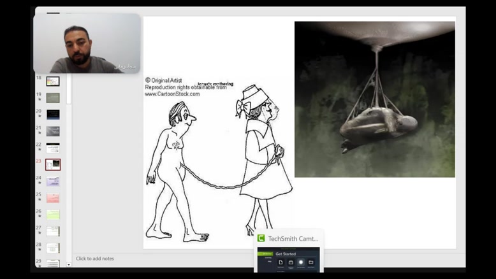Jump to slide 27 thumbnail
The height and width of the screenshot is (279, 496).
coord(53,231)
